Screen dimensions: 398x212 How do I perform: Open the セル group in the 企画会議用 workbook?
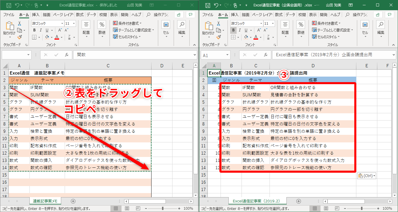365,30
